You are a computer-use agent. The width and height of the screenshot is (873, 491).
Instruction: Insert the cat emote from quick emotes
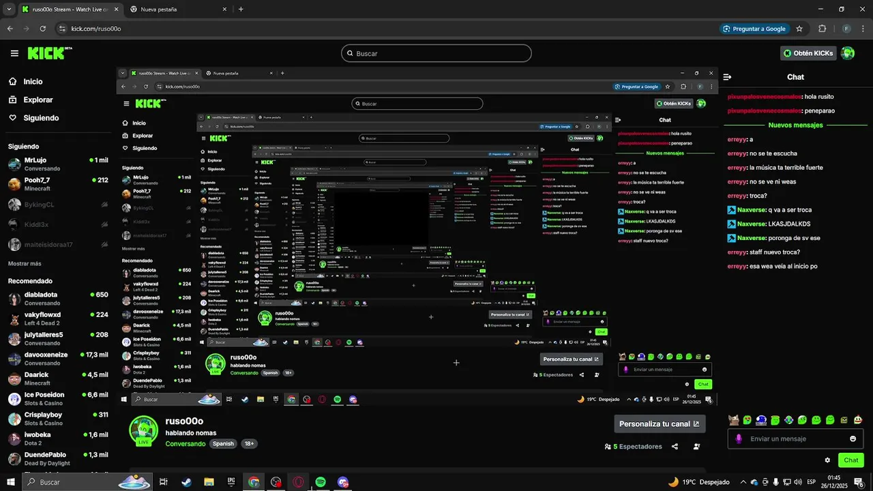coord(734,420)
